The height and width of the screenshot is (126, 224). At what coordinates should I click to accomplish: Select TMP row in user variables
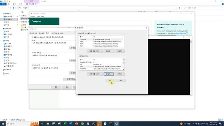click(x=101, y=46)
